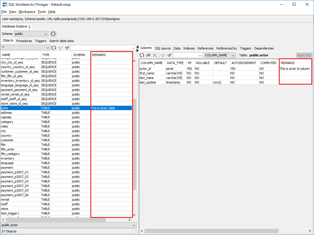The height and width of the screenshot is (235, 314).
Task: Clear the column filter with reset-filter icon
Action: pos(169,55)
